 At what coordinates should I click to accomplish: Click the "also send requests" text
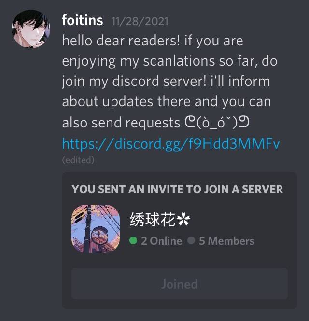pos(121,123)
